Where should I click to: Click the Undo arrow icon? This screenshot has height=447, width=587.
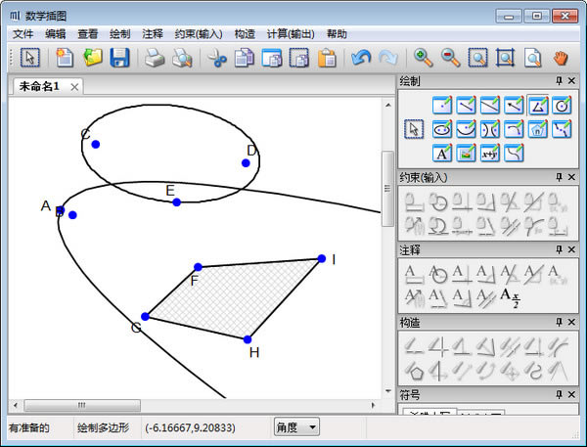tap(361, 59)
